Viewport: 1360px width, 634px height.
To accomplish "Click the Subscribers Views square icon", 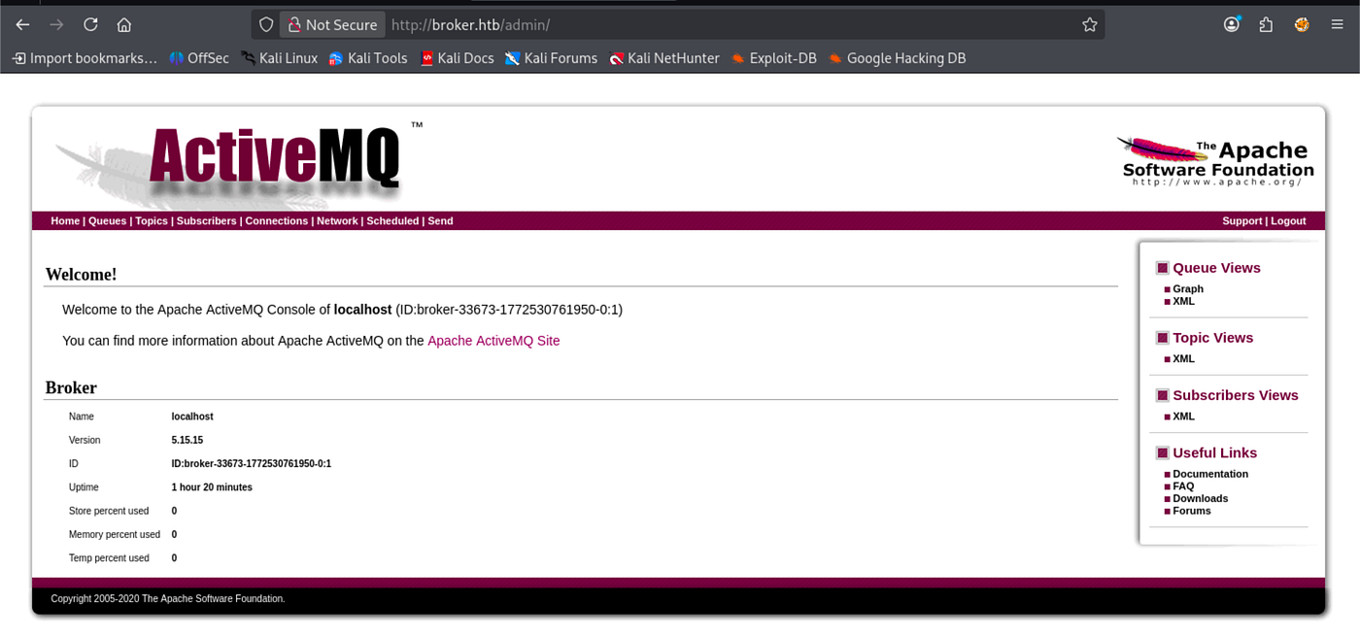I will pos(1162,395).
